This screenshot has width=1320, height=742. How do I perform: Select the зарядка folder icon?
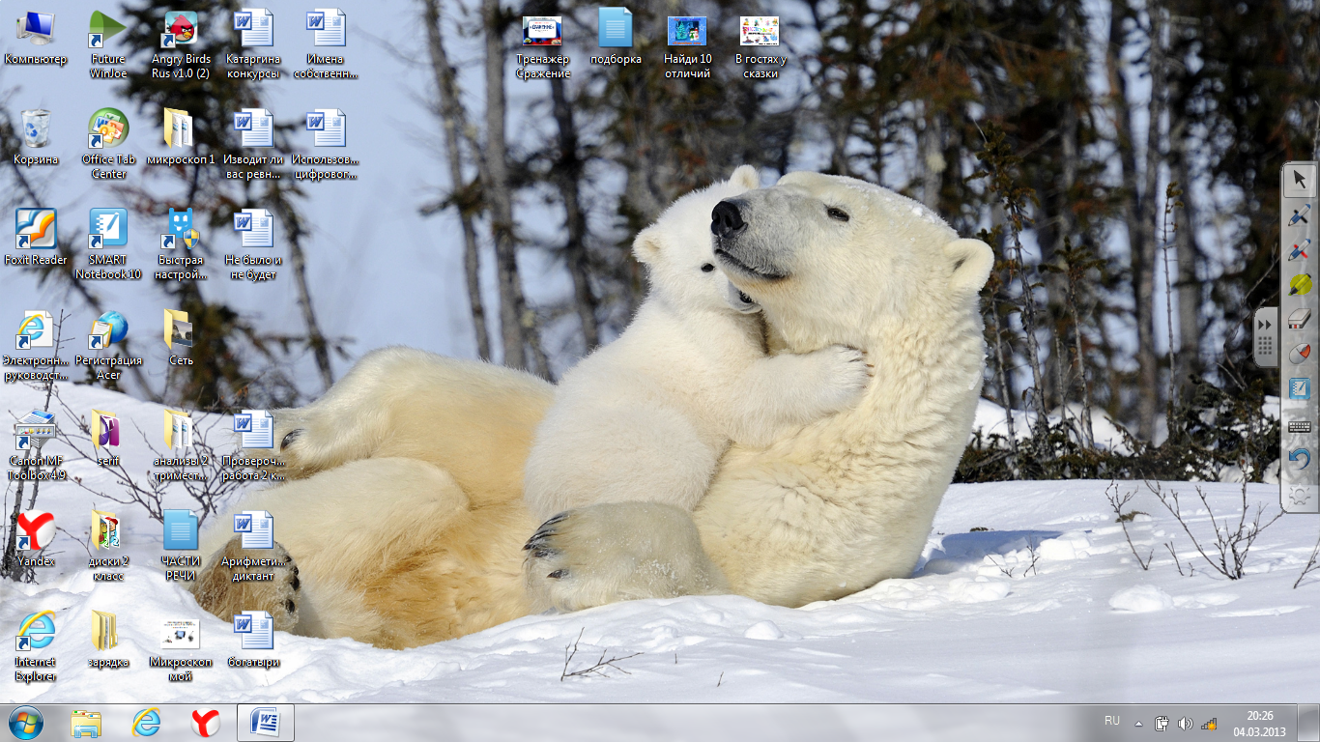108,640
